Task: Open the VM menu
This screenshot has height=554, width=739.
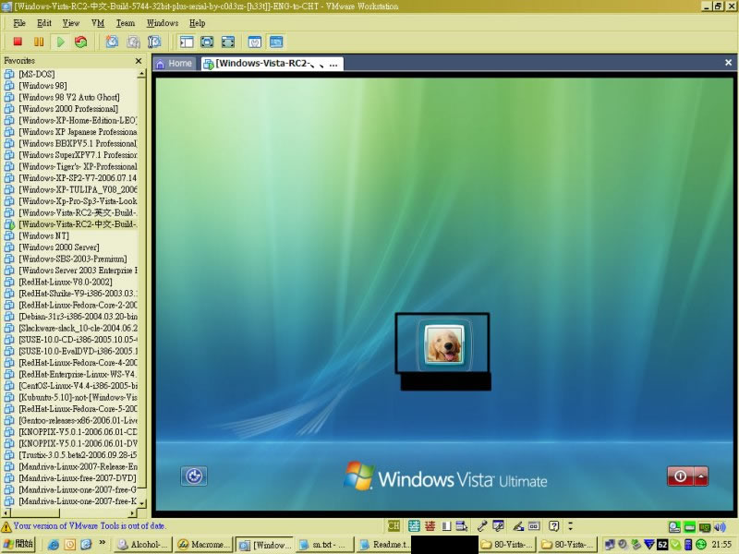Action: (98, 23)
